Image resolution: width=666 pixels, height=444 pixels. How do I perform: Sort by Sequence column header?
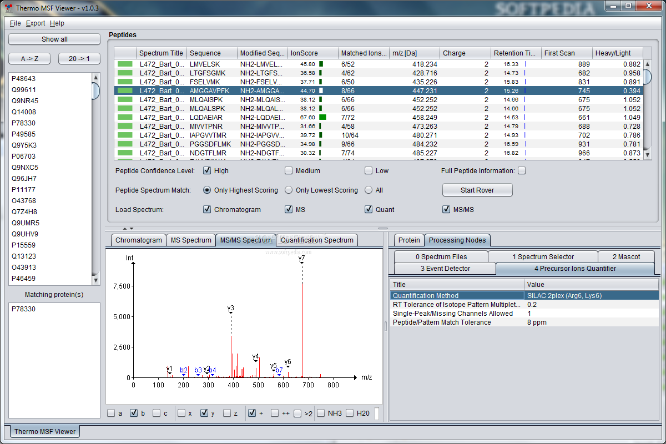click(212, 53)
